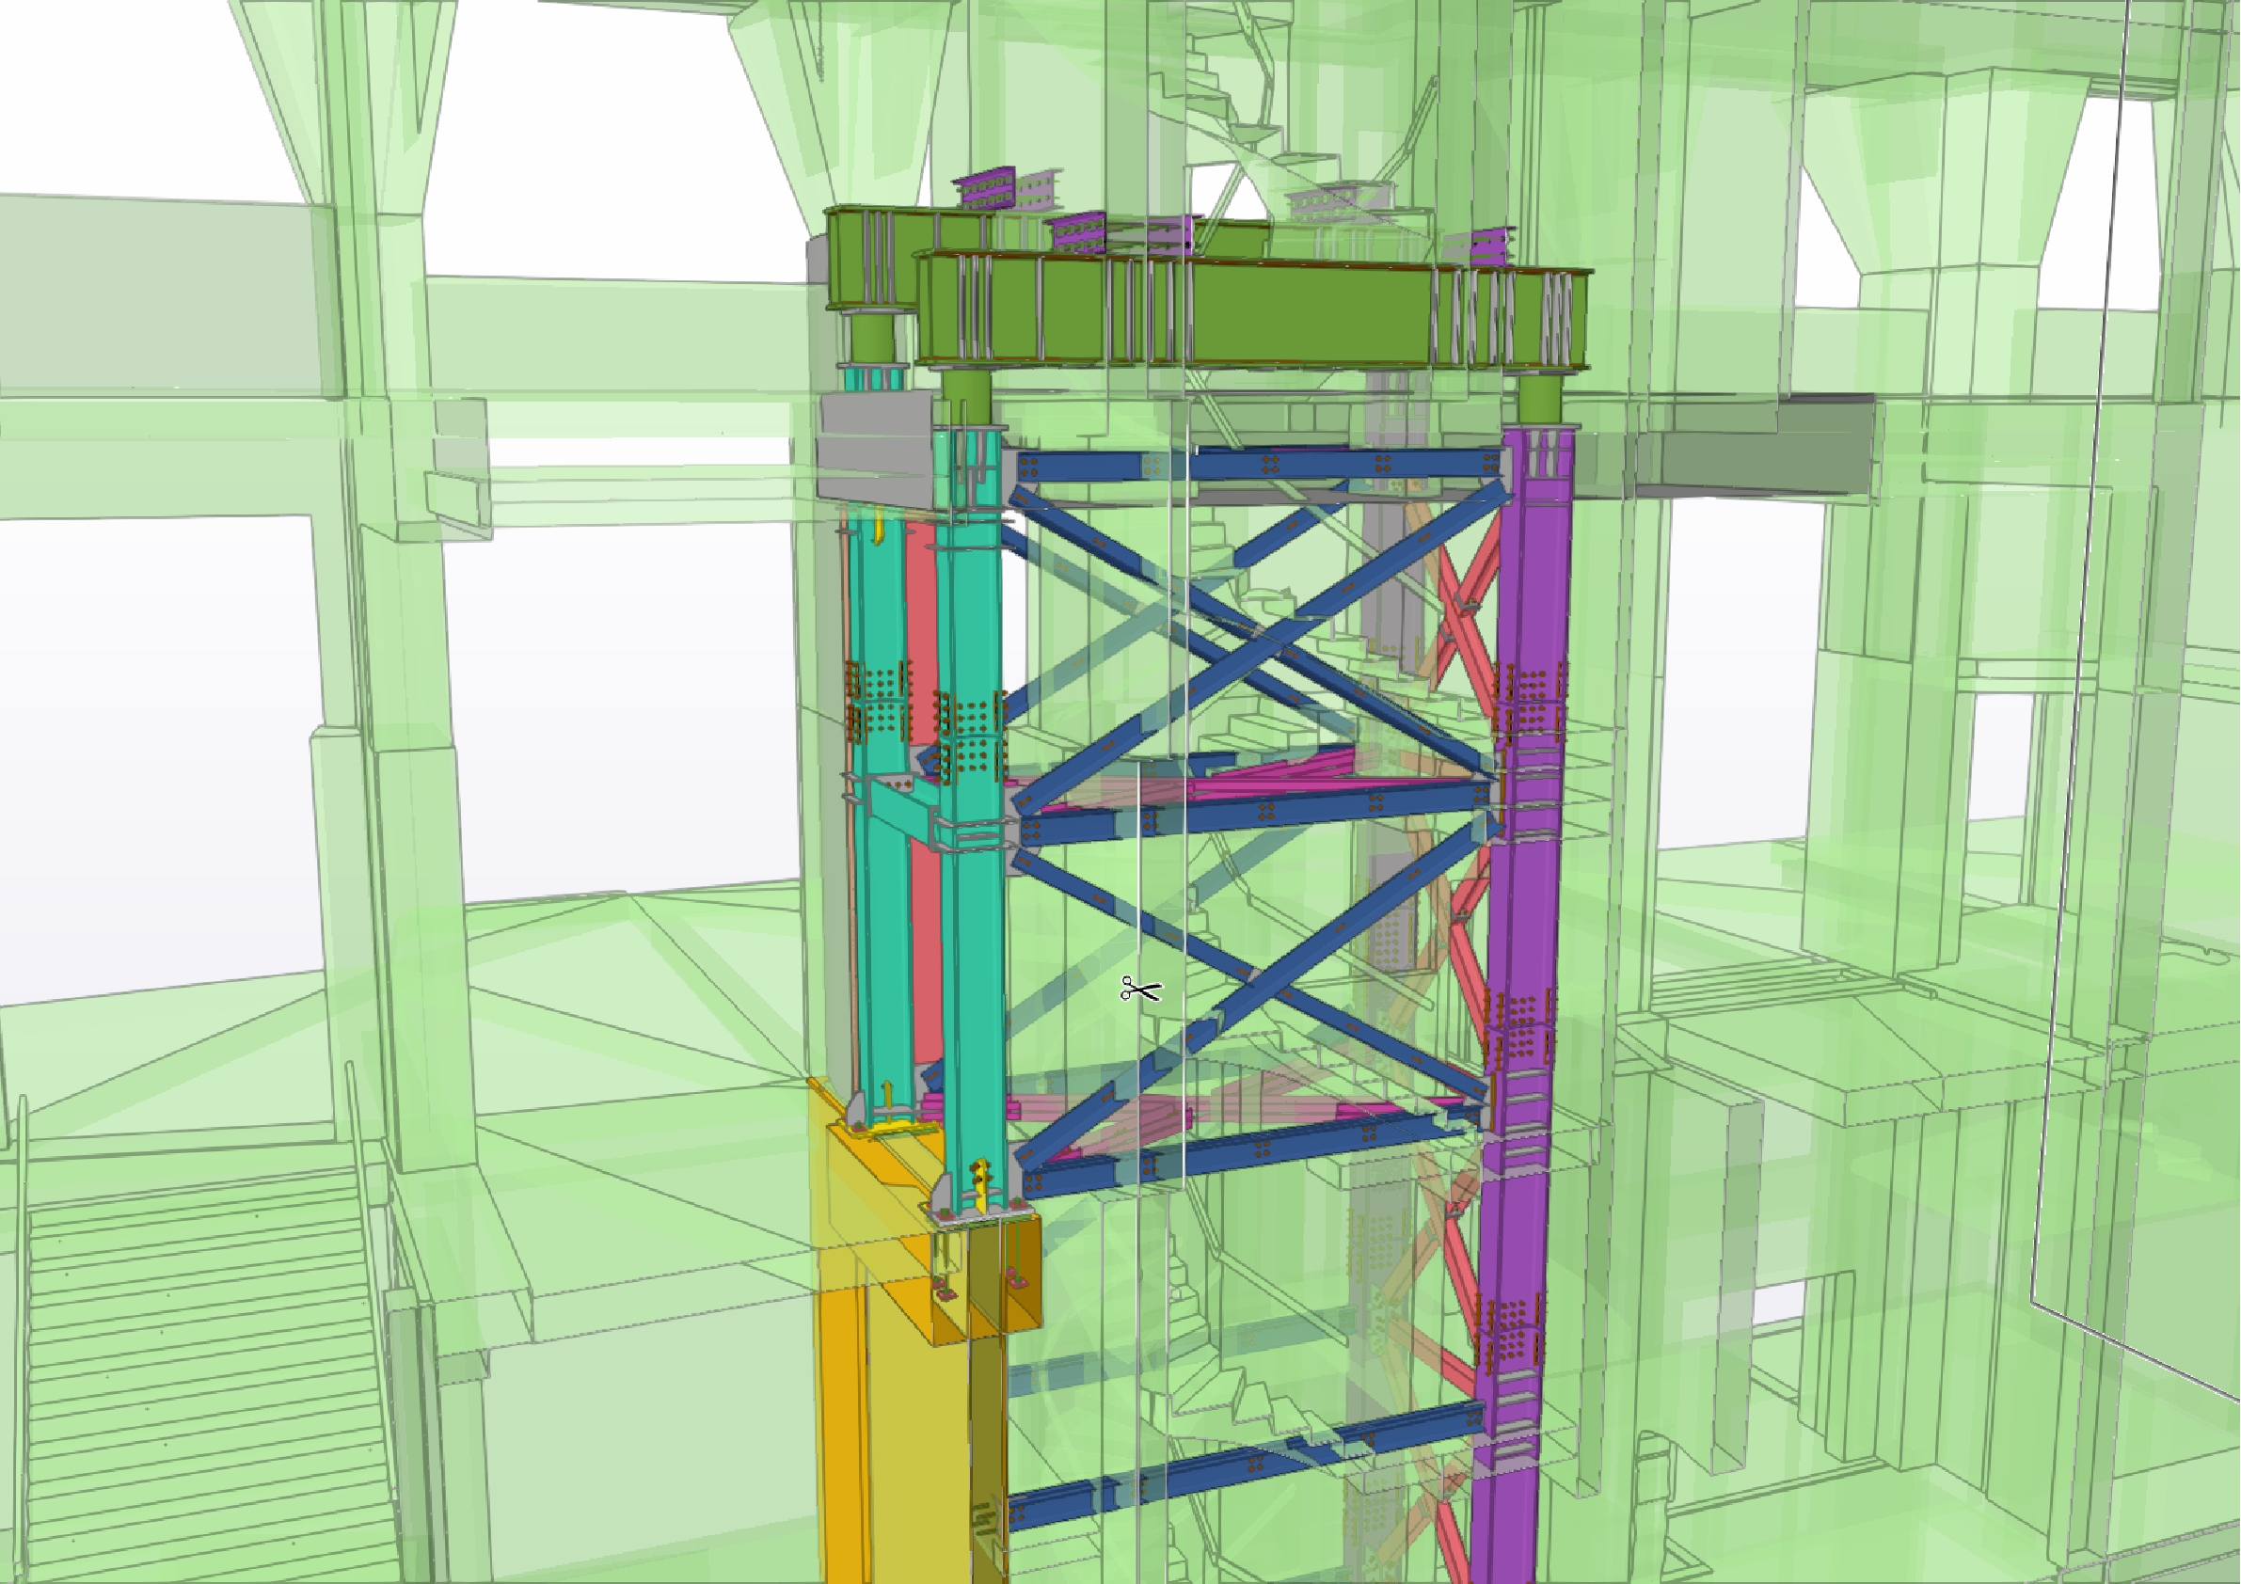
Task: Click the salmon red plate between teal columns
Action: [x=920, y=605]
